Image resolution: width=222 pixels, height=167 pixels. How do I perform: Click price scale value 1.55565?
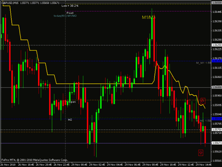(x=217, y=161)
